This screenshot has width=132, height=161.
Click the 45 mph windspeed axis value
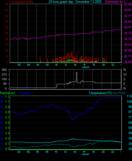tap(6, 10)
